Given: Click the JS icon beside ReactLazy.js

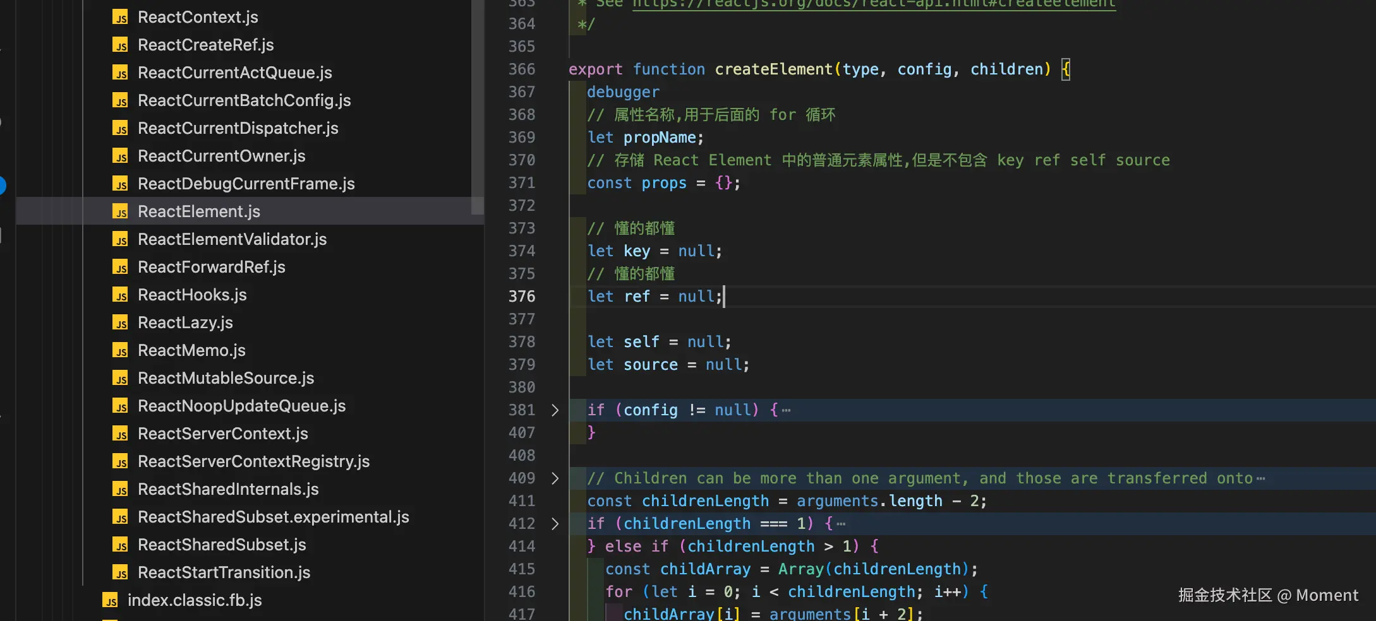Looking at the screenshot, I should click(x=120, y=322).
